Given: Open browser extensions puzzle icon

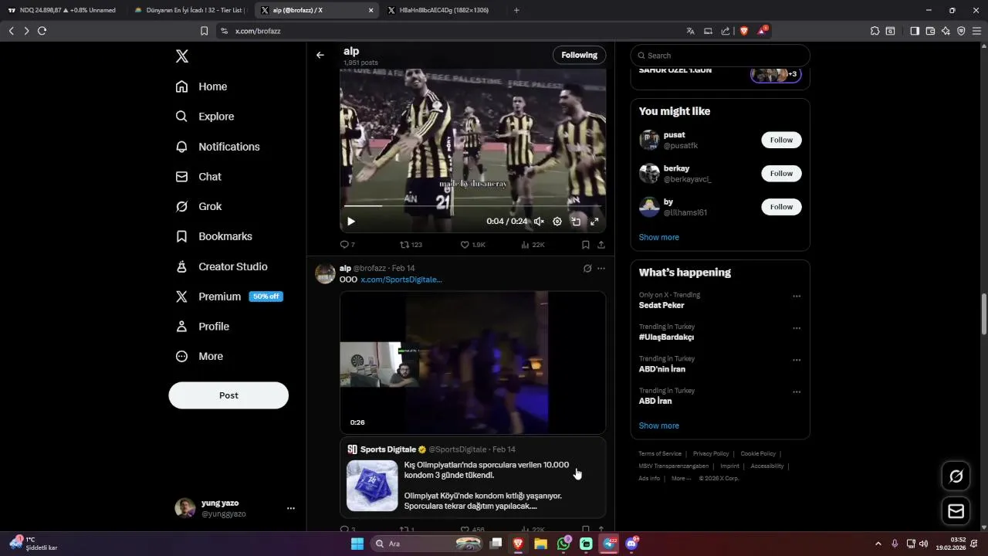Looking at the screenshot, I should (x=875, y=31).
